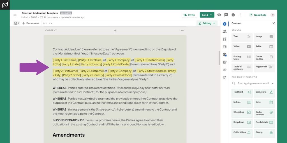The image size is (287, 143).
Task: Click the Invite button
Action: [x=189, y=15]
